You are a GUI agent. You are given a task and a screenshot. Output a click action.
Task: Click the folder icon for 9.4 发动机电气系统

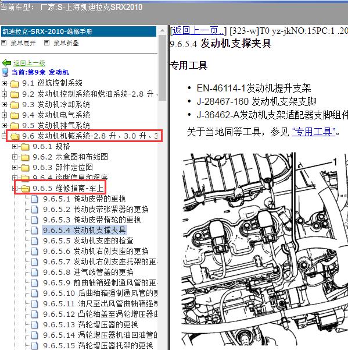pyautogui.click(x=15, y=115)
